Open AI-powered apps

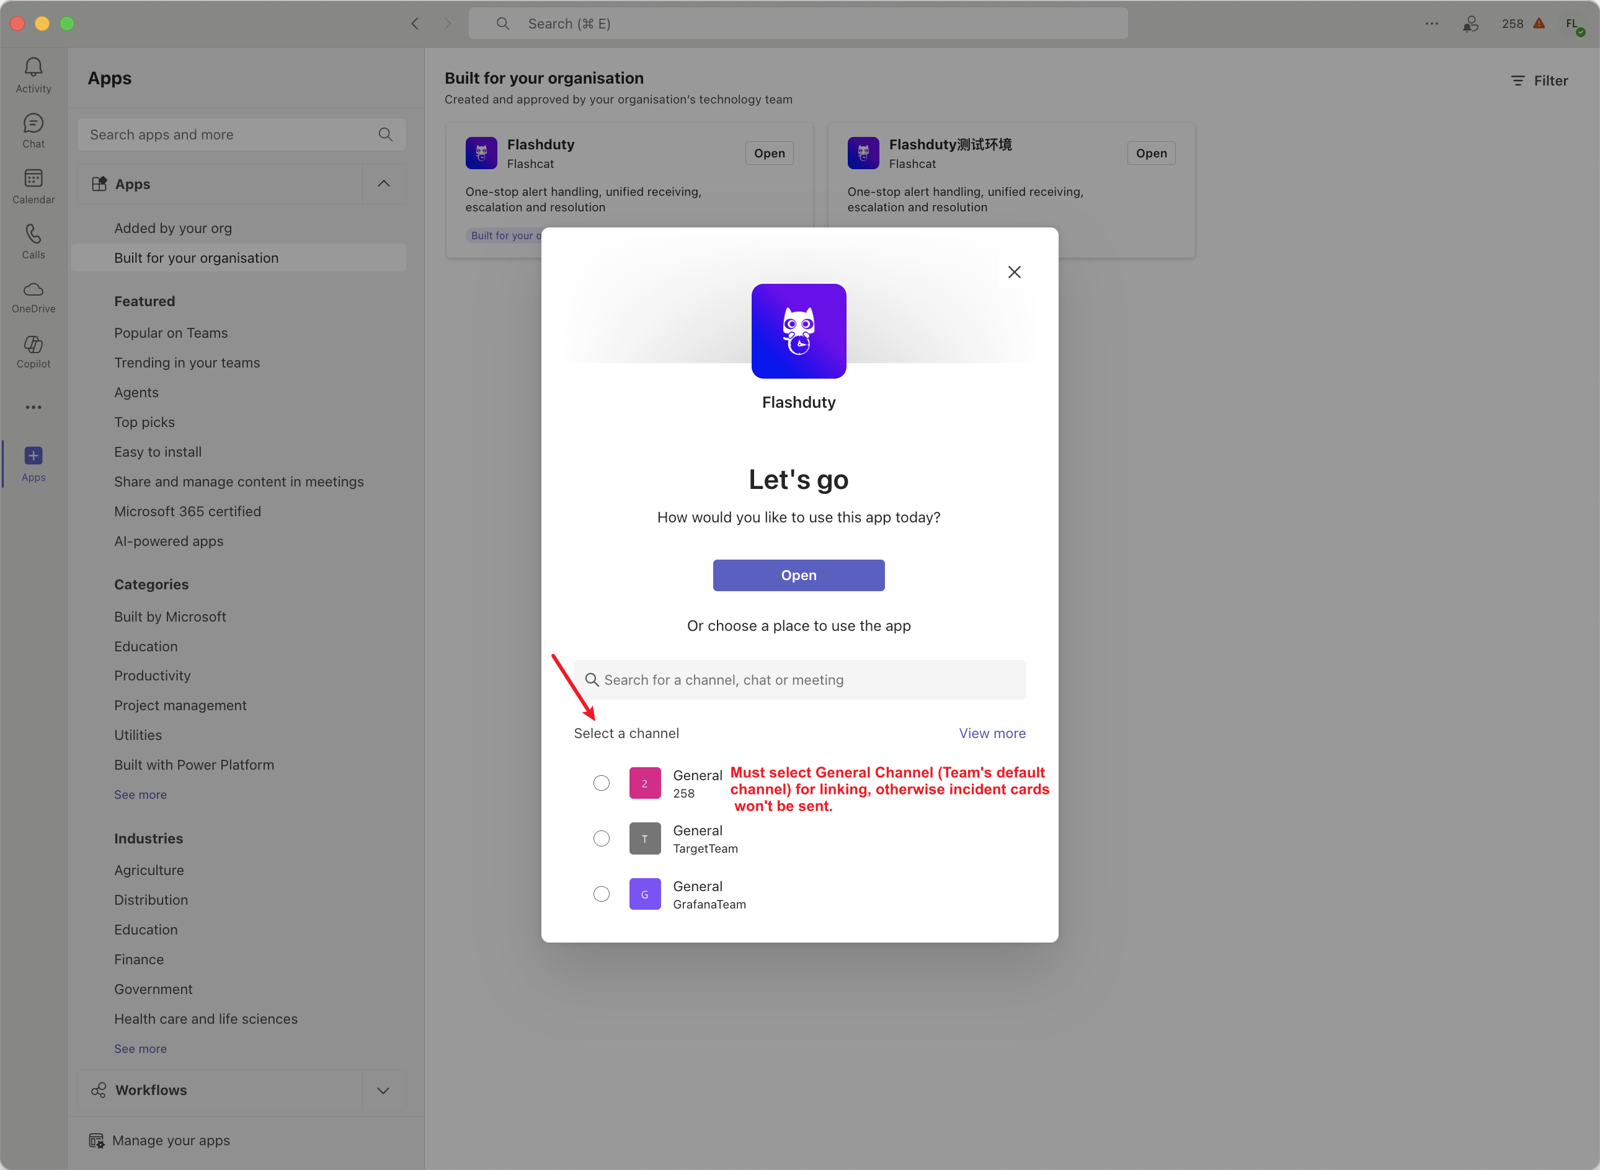(x=169, y=541)
